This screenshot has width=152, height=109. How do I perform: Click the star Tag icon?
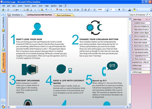(66, 10)
